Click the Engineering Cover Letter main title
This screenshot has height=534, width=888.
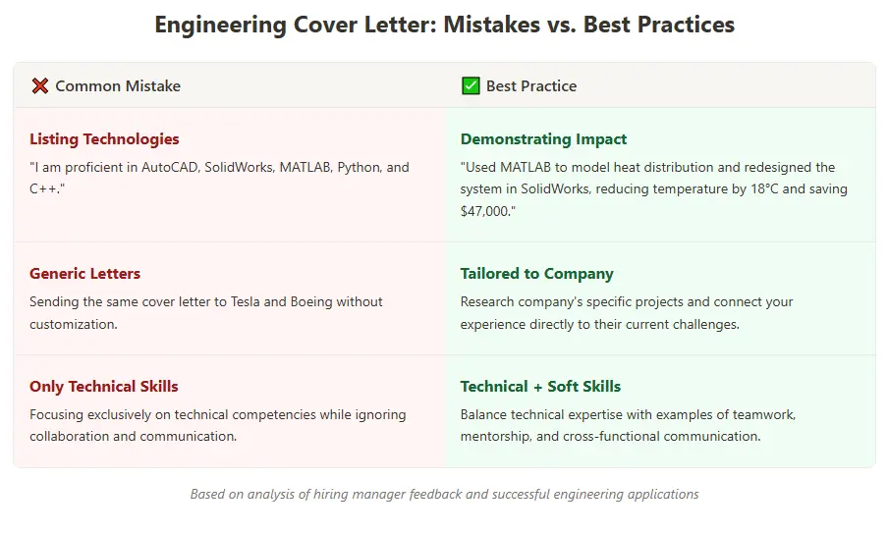(x=444, y=25)
